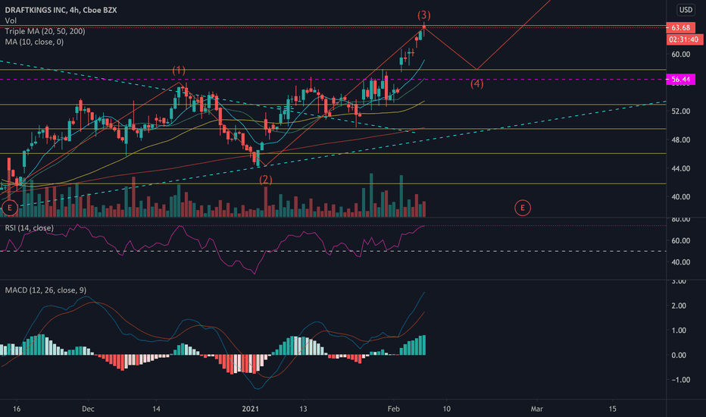Click the MACD (12, 26, close, 9) label
The height and width of the screenshot is (417, 706).
[45, 290]
